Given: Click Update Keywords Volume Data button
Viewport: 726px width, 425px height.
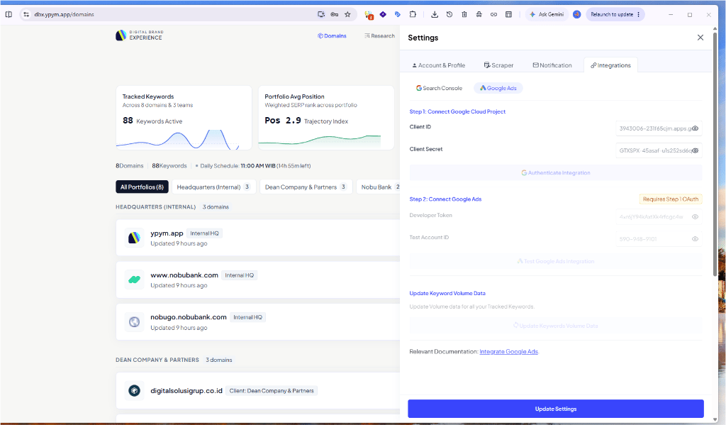Looking at the screenshot, I should 556,326.
